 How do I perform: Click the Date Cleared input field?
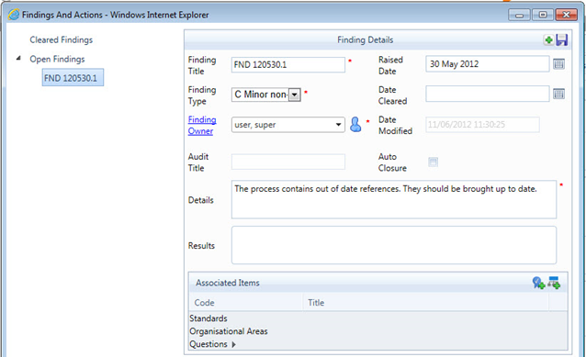point(488,94)
